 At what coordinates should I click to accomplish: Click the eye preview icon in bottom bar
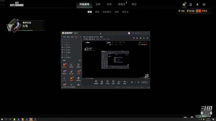point(132,82)
